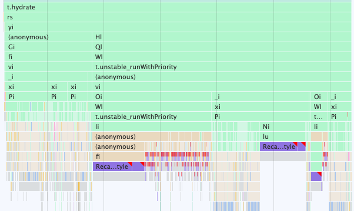354x211 pixels.
Task: Select the gray bar under left Reca…tyle
Action: [119, 176]
